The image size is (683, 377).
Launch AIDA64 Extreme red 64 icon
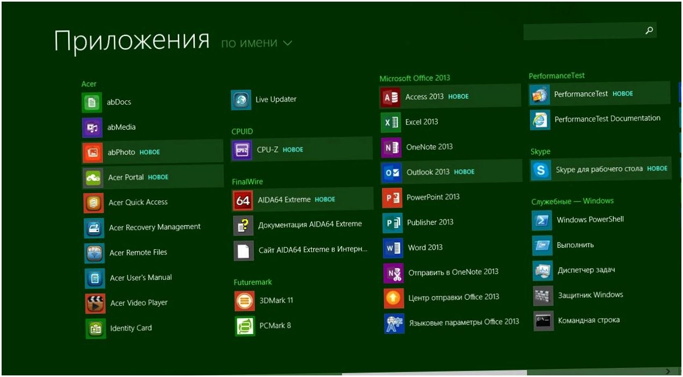243,201
